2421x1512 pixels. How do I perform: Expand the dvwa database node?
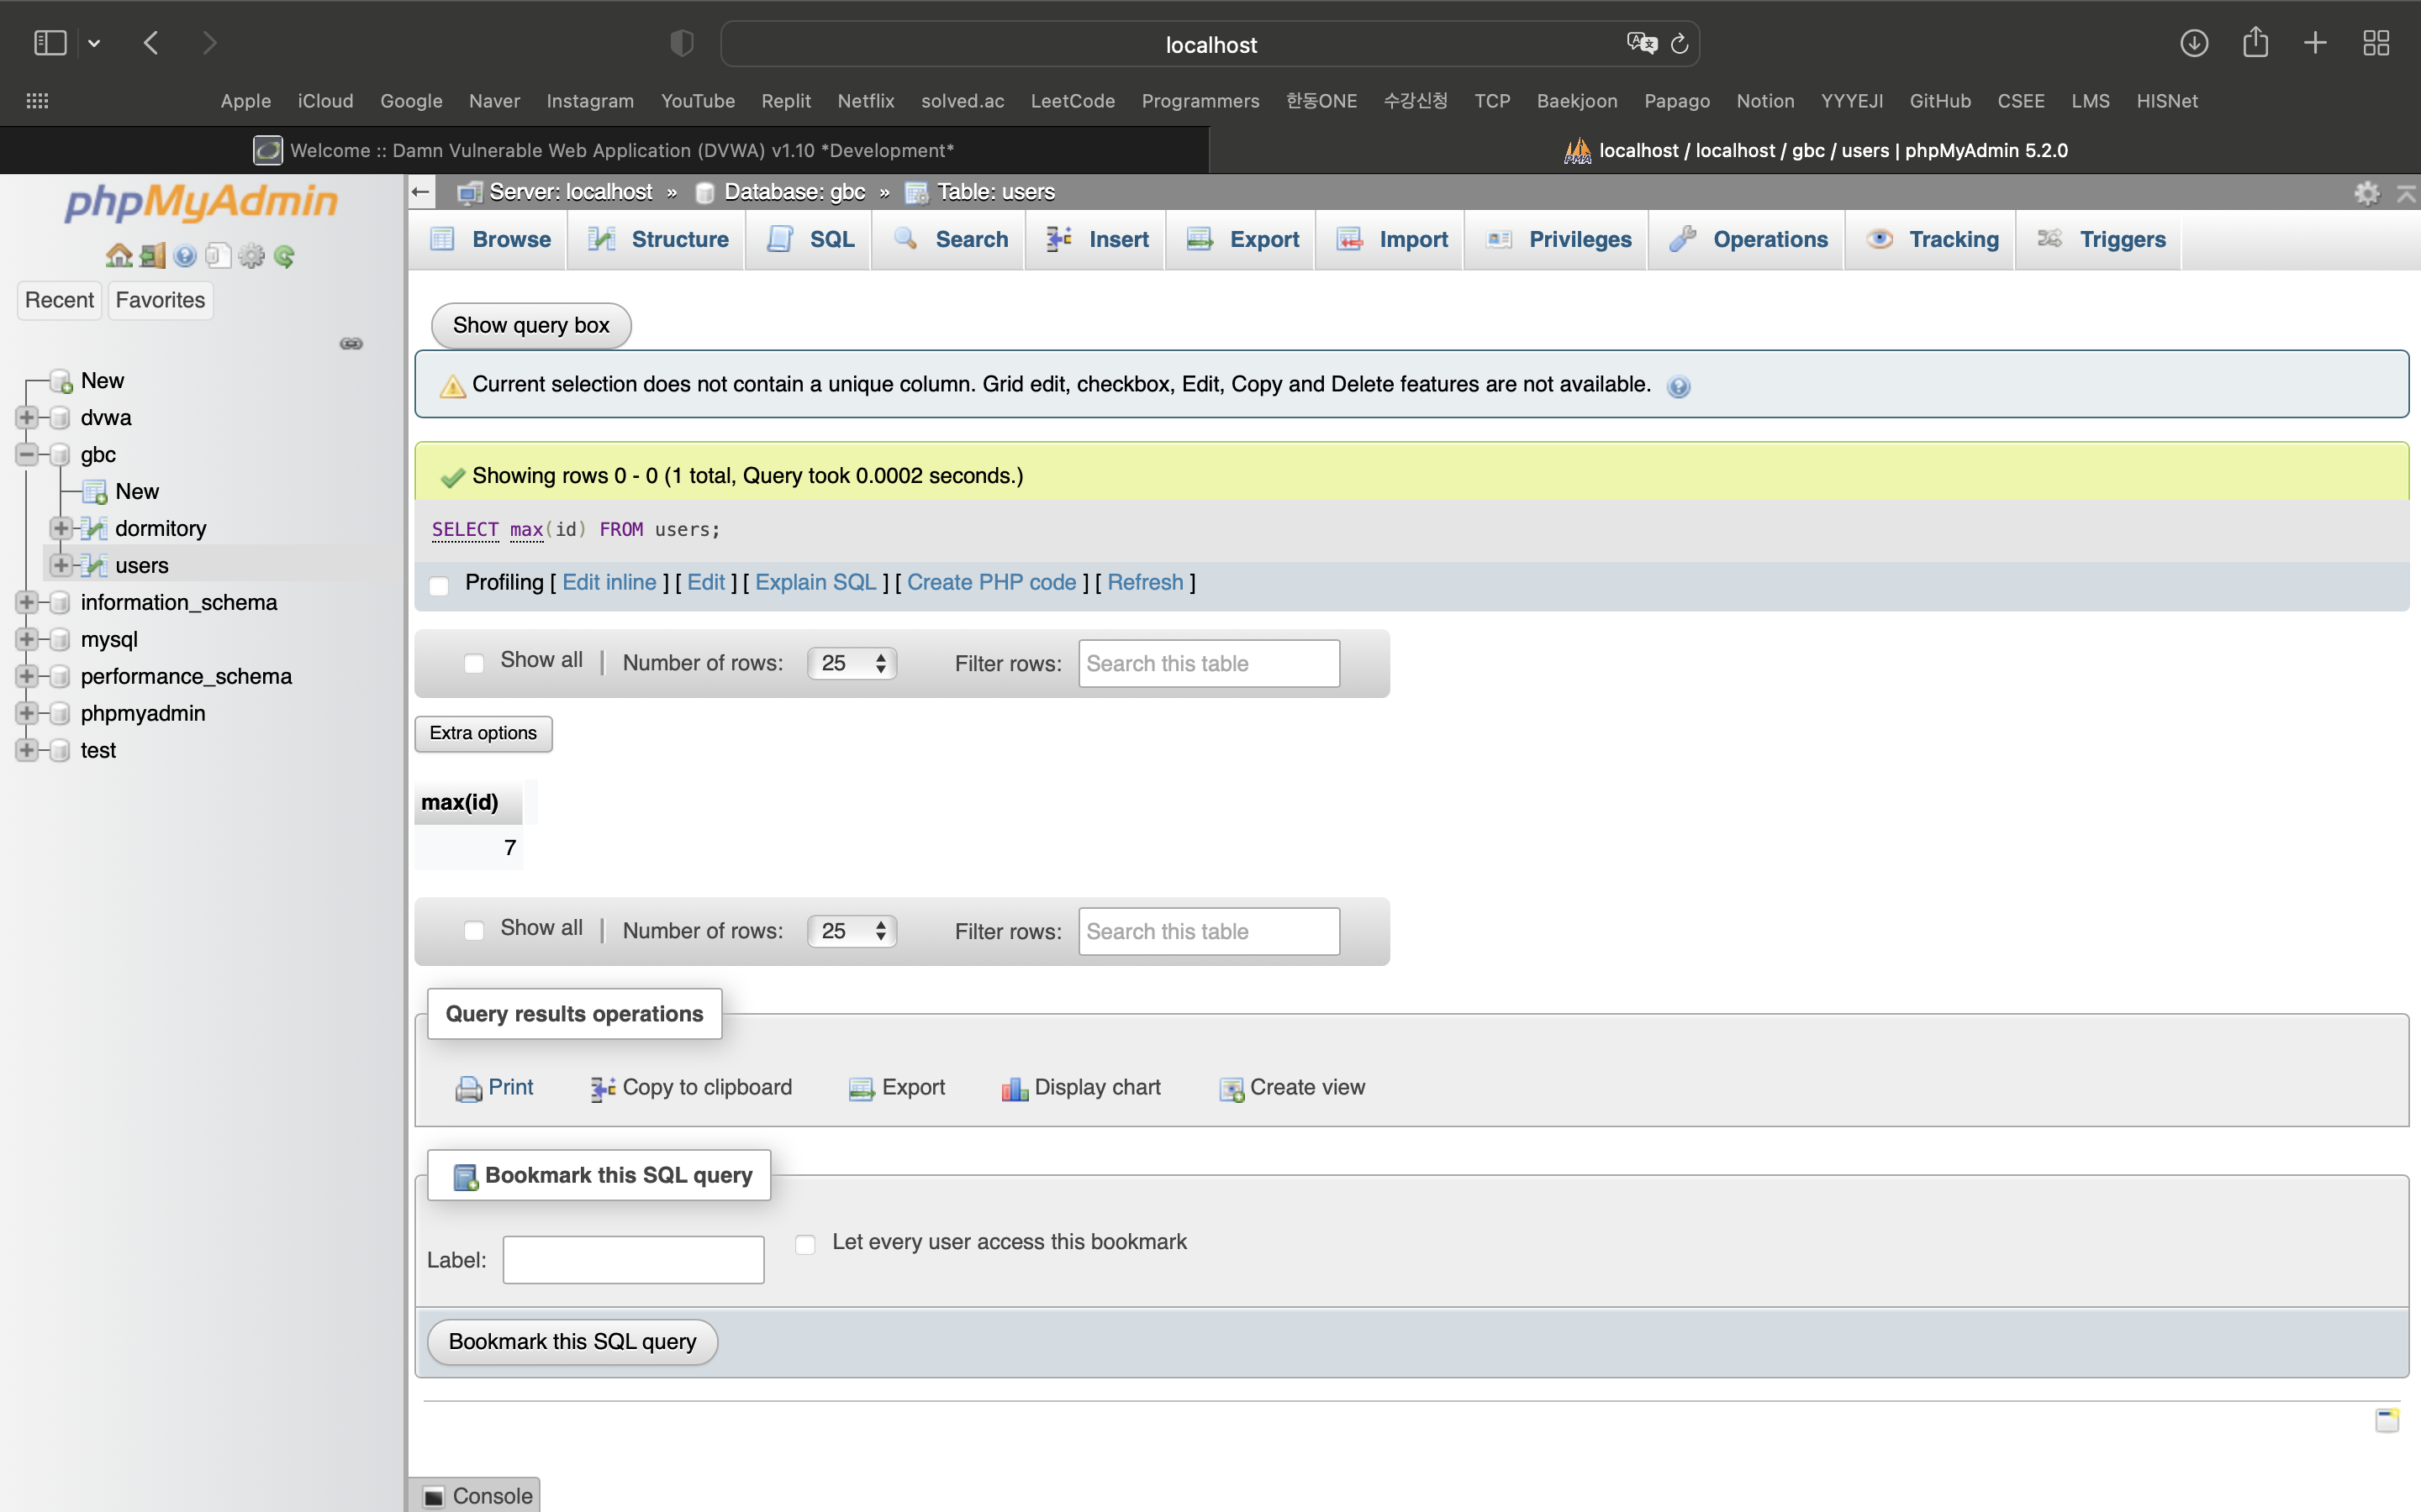click(27, 417)
